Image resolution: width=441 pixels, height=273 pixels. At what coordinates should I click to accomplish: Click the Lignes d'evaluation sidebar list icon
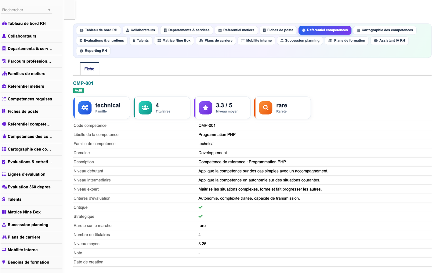(4, 174)
